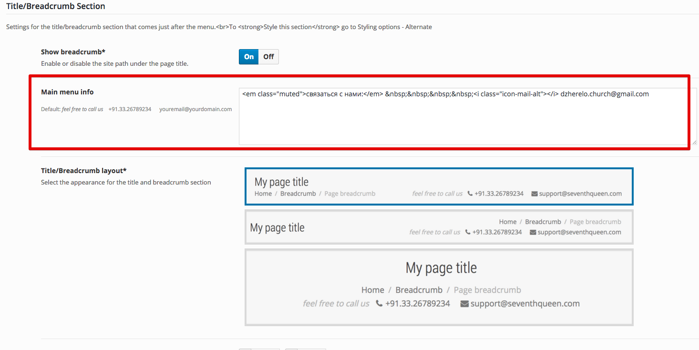The image size is (699, 350).
Task: Switch Show breadcrumb to On
Action: [249, 57]
